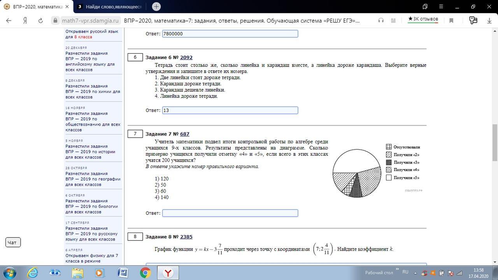
Task: Click the page's vertical scrollbar thumb
Action: [495, 142]
